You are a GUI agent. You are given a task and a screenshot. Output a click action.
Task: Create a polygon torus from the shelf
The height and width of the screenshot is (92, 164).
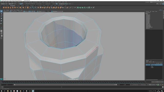click(13, 7)
